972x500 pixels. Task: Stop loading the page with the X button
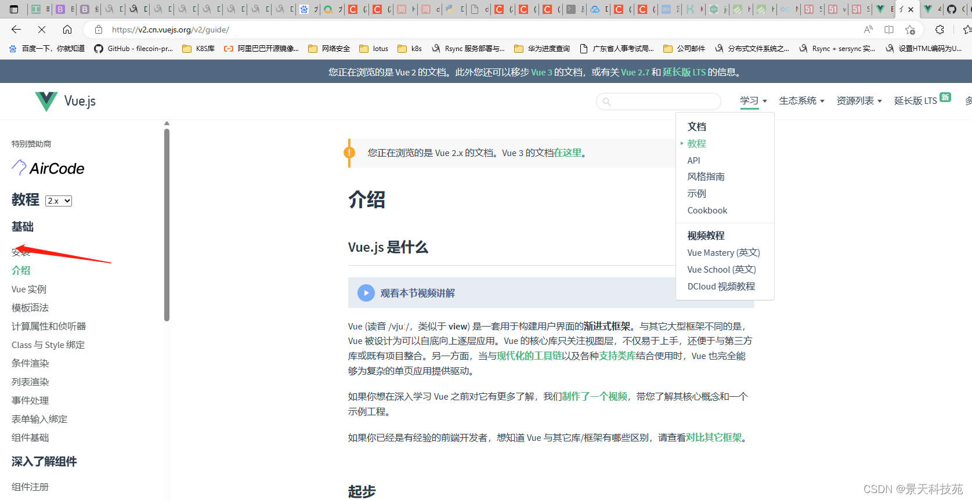click(x=42, y=30)
